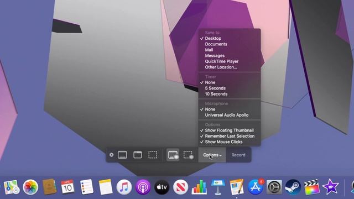Toggle Show Floating Thumbnail option
This screenshot has height=199, width=354.
click(230, 130)
